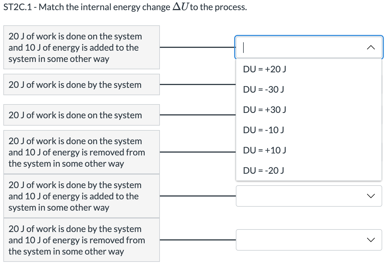
Task: Select the DU = +10 J option
Action: pyautogui.click(x=264, y=150)
